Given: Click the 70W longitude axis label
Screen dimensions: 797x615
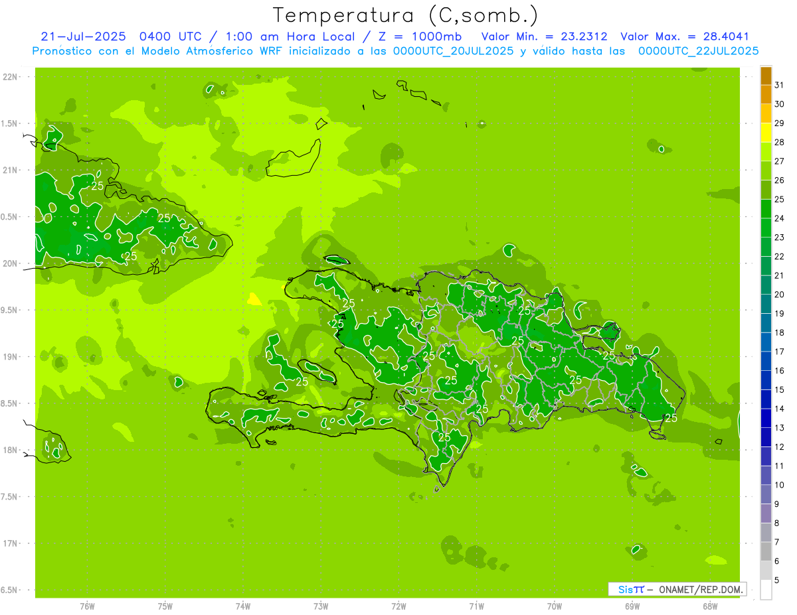Looking at the screenshot, I should (x=555, y=606).
